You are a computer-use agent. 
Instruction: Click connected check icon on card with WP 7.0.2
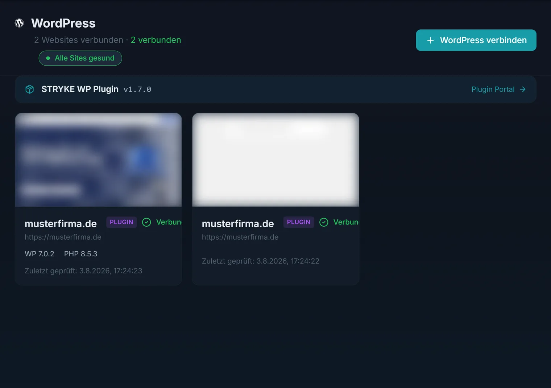pyautogui.click(x=146, y=222)
